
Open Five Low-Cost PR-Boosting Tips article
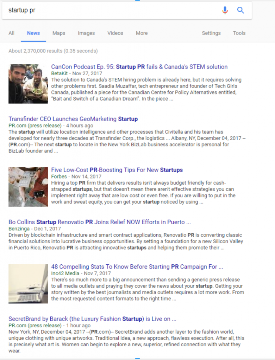coord(117,170)
